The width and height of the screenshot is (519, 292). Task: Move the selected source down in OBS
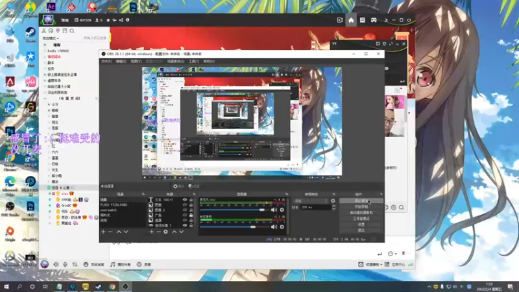click(x=182, y=232)
